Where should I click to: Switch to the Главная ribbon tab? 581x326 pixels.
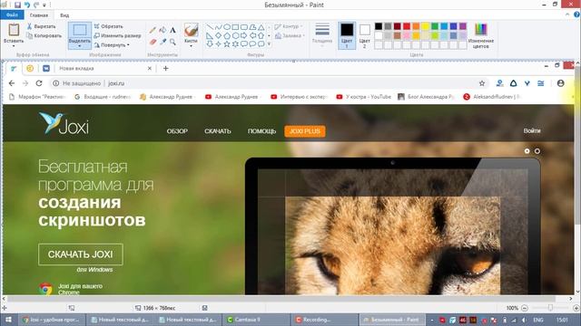[x=39, y=15]
